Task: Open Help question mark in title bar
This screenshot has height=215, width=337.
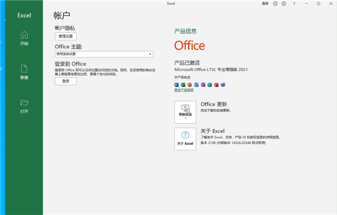Action: pos(294,4)
